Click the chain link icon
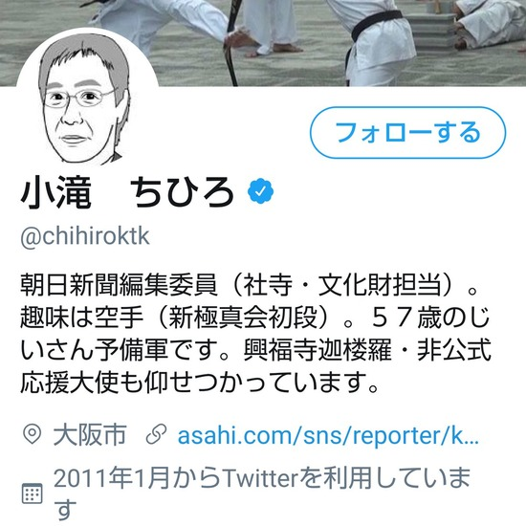 pyautogui.click(x=156, y=434)
